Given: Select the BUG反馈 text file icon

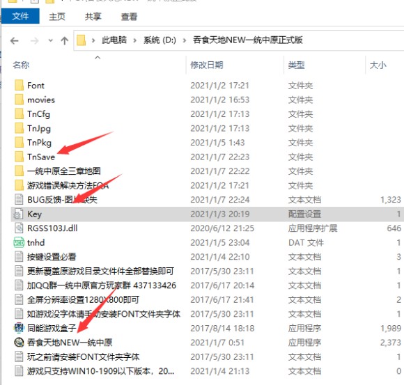Looking at the screenshot, I should (x=19, y=200).
